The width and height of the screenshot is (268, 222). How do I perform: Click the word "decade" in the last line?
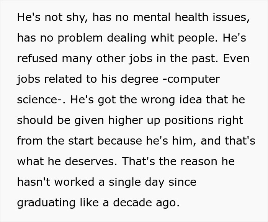(x=123, y=203)
